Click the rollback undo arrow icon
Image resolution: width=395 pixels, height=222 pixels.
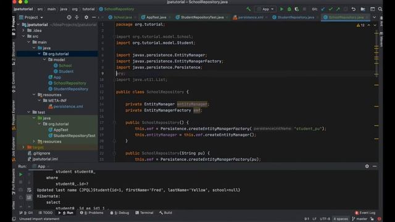[x=354, y=9]
